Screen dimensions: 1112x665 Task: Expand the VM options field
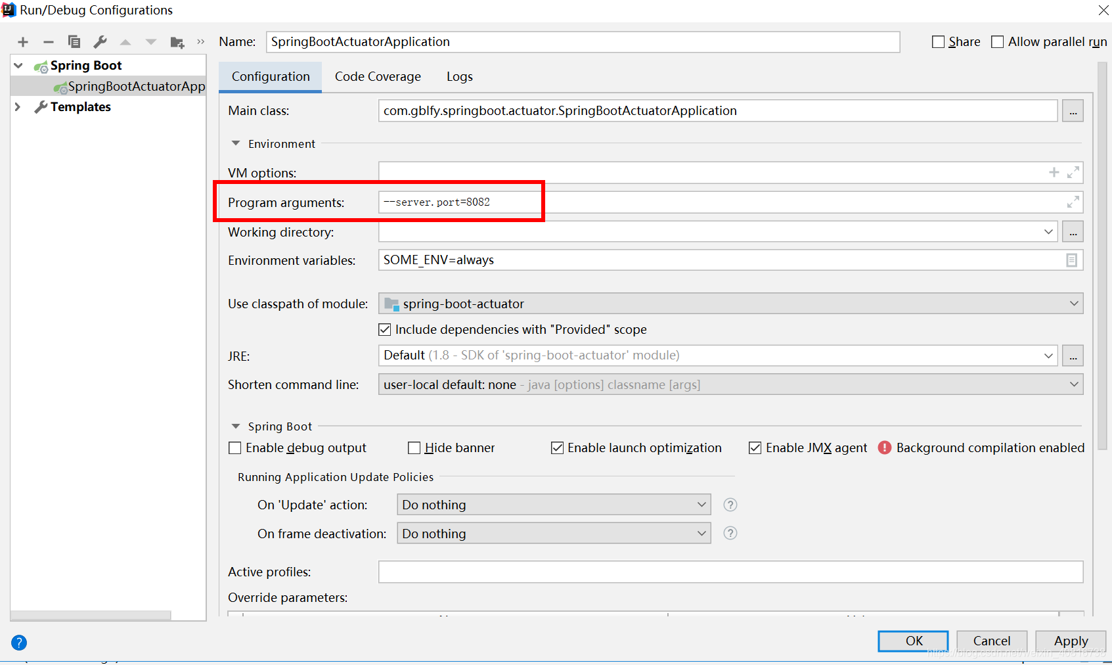(1073, 172)
